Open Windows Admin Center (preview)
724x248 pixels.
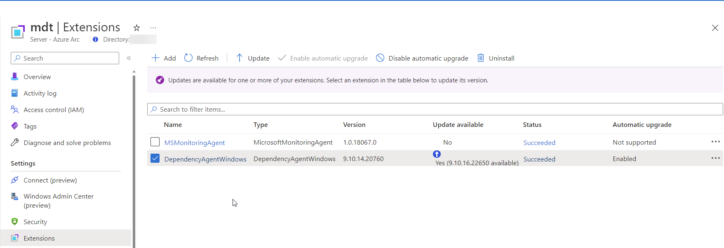click(59, 201)
